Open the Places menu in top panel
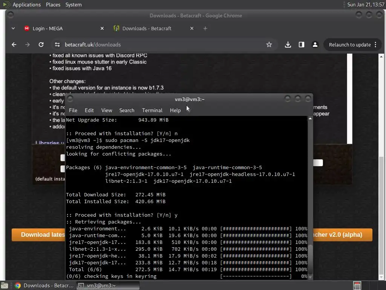 click(53, 5)
